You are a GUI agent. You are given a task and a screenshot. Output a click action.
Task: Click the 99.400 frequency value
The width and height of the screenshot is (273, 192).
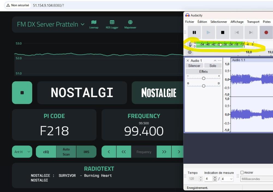(x=144, y=131)
